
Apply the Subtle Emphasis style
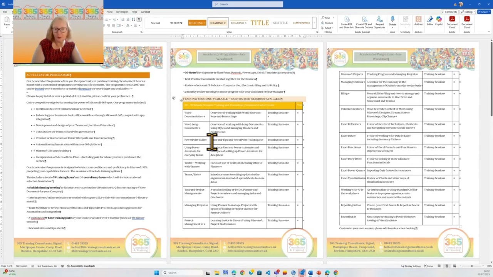click(x=301, y=23)
